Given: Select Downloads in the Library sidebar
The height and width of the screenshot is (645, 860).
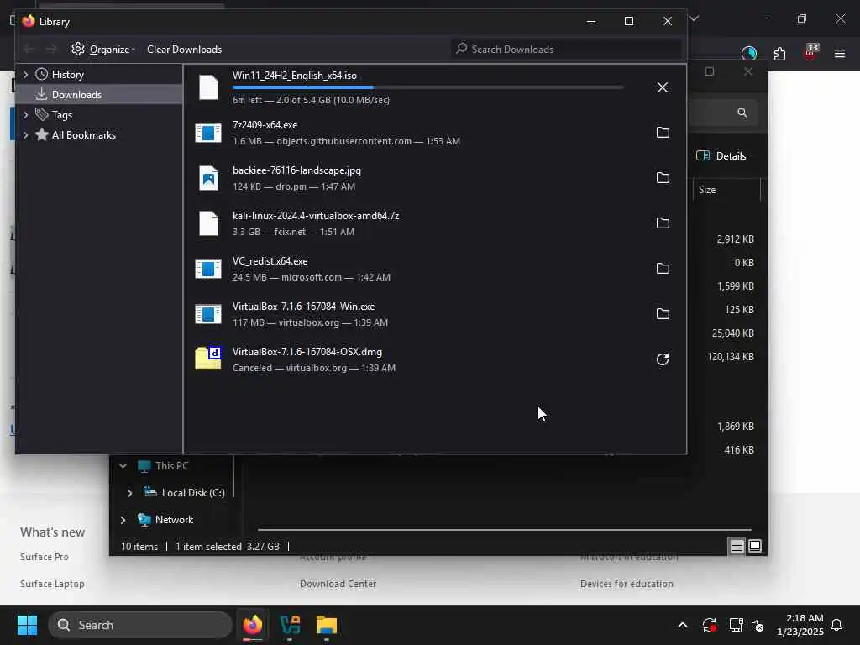Looking at the screenshot, I should click(x=99, y=94).
